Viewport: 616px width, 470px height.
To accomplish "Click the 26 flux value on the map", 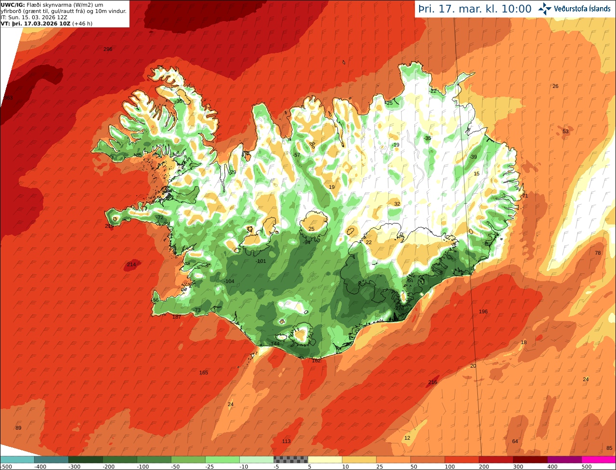I will (x=555, y=86).
